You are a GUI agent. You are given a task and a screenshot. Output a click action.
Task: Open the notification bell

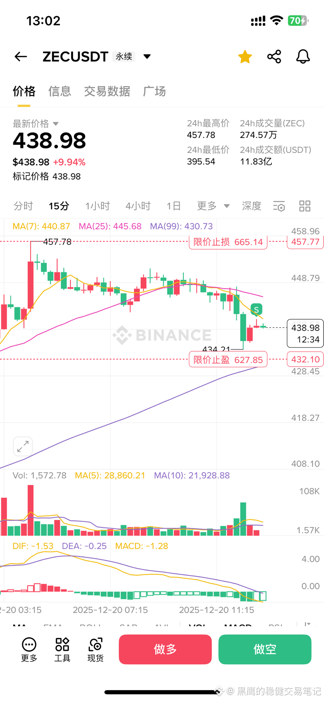[x=302, y=56]
